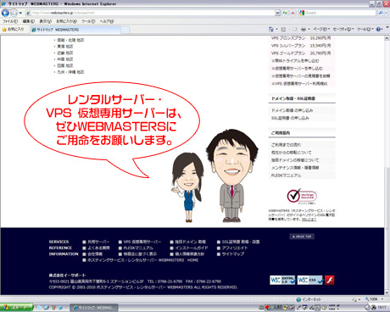Open the print options dropdown arrow
The width and height of the screenshot is (390, 312).
[x=309, y=29]
